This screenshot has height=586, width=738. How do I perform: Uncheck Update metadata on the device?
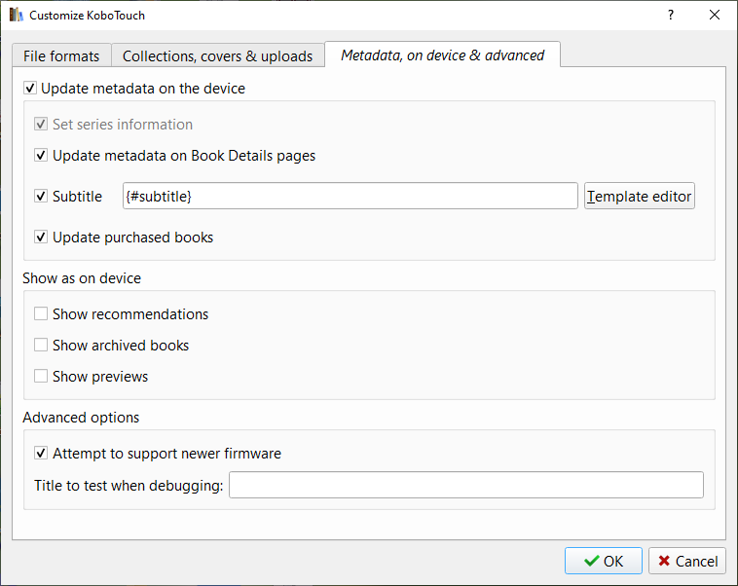29,89
